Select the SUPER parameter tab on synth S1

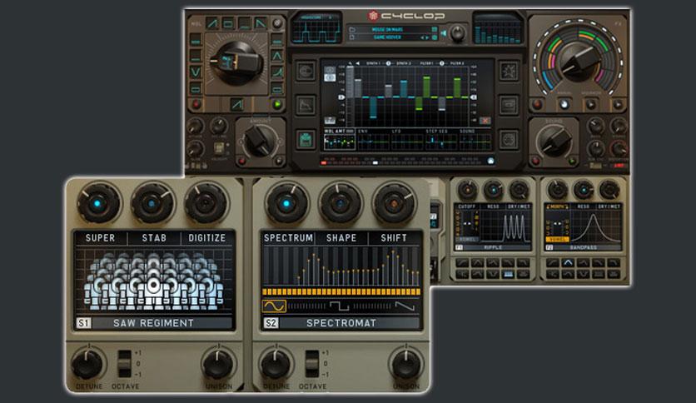point(100,238)
